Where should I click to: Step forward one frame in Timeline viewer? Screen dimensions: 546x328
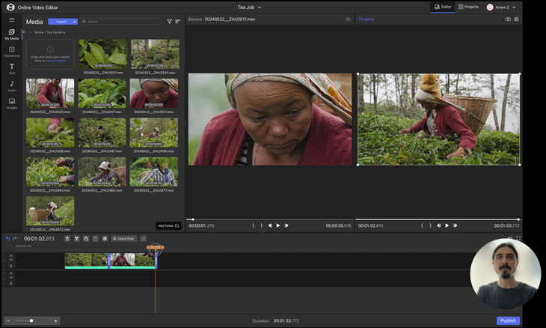point(455,225)
